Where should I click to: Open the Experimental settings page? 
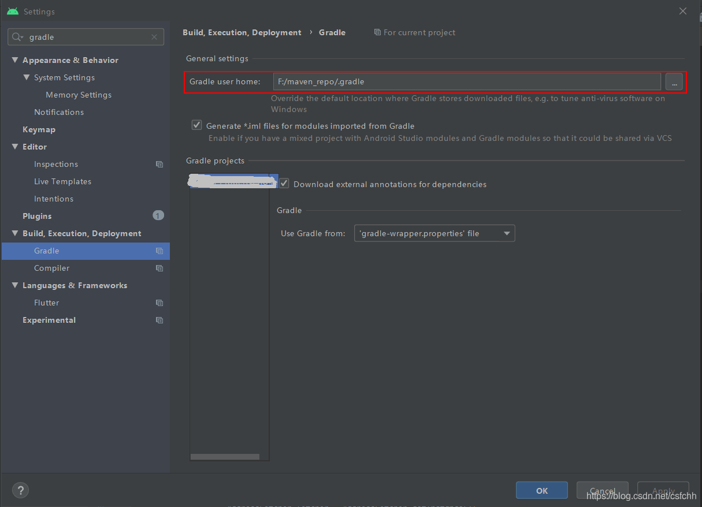point(49,320)
